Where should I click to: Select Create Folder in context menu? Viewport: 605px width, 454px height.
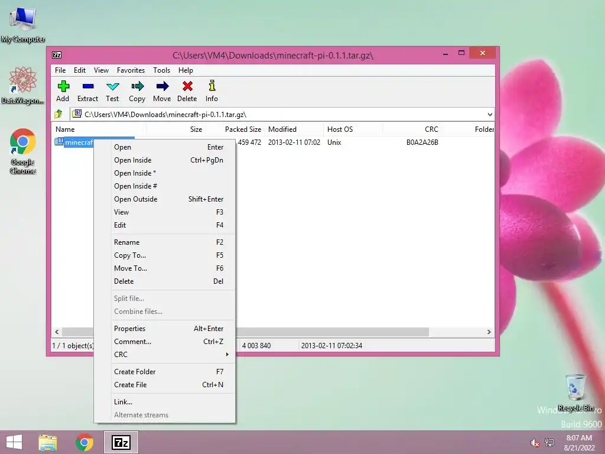[x=173, y=372]
